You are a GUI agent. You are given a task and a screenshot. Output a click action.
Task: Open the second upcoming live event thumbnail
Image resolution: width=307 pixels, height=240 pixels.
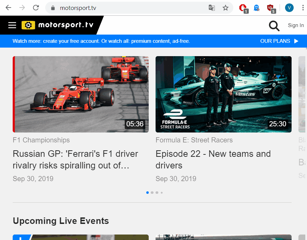(223, 237)
